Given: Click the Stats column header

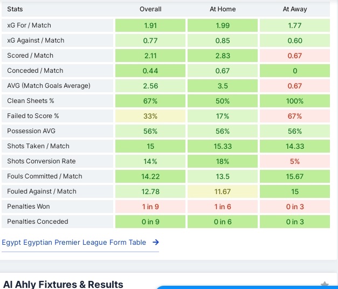Looking at the screenshot, I should (15, 9).
